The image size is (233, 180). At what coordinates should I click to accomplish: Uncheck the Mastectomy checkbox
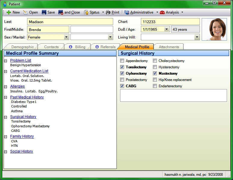coord(155,73)
